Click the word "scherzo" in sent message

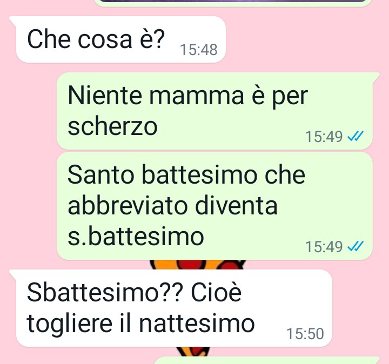click(x=112, y=126)
